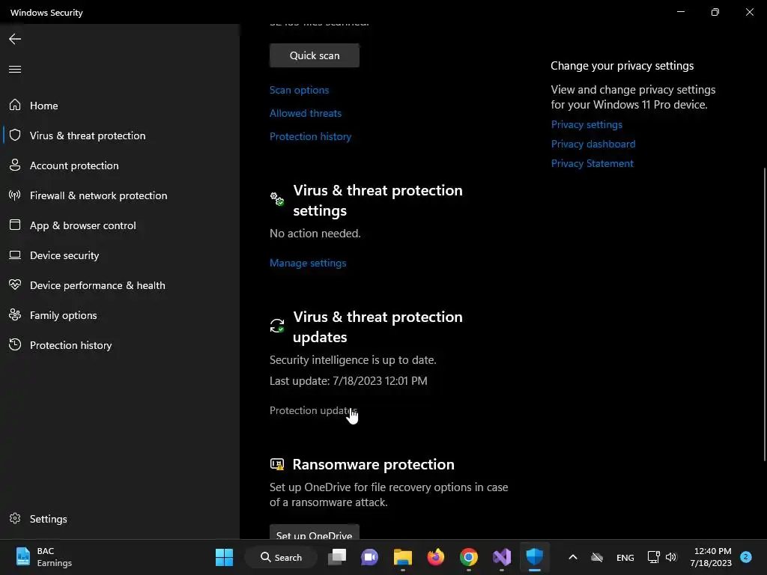Screen dimensions: 767x575
Task: Open Protection history link in main pane
Action: [310, 136]
